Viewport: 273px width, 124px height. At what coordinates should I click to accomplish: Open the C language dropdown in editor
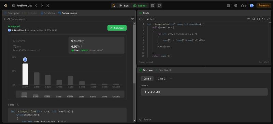141,19
